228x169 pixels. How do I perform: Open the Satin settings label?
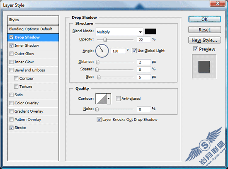(x=19, y=95)
